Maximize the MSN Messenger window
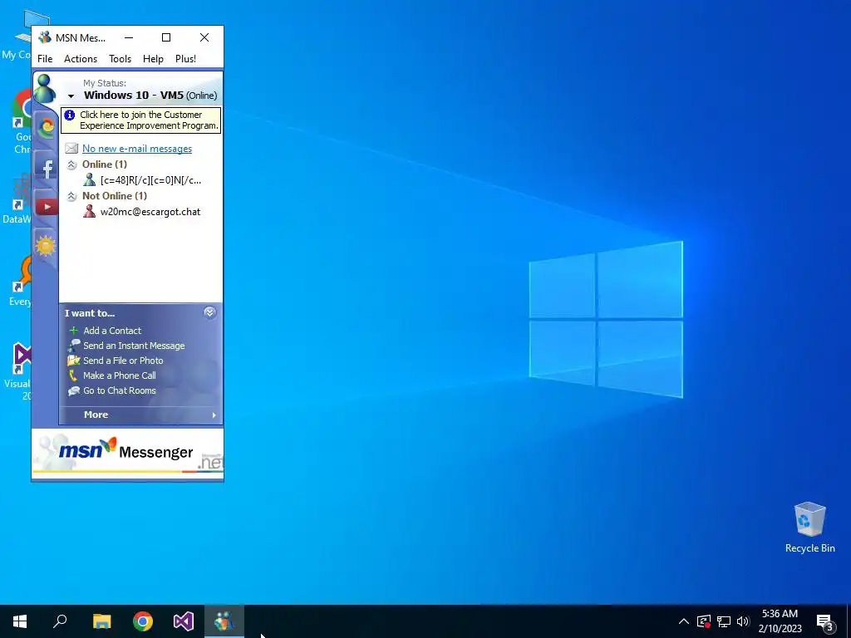This screenshot has height=638, width=851. click(x=166, y=37)
